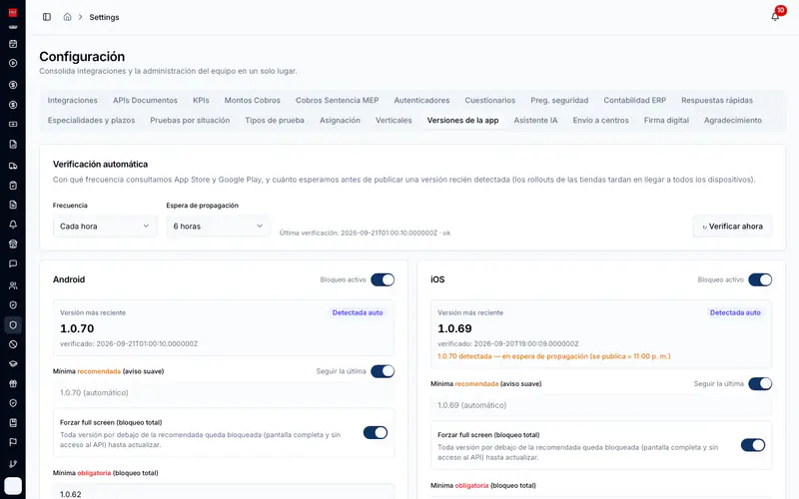799x499 pixels.
Task: Open the Integraciones tab
Action: click(x=72, y=101)
